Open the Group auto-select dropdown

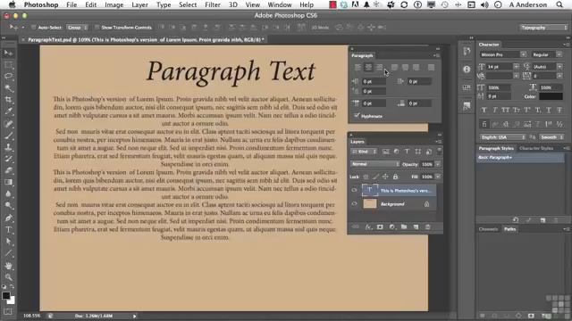78,28
